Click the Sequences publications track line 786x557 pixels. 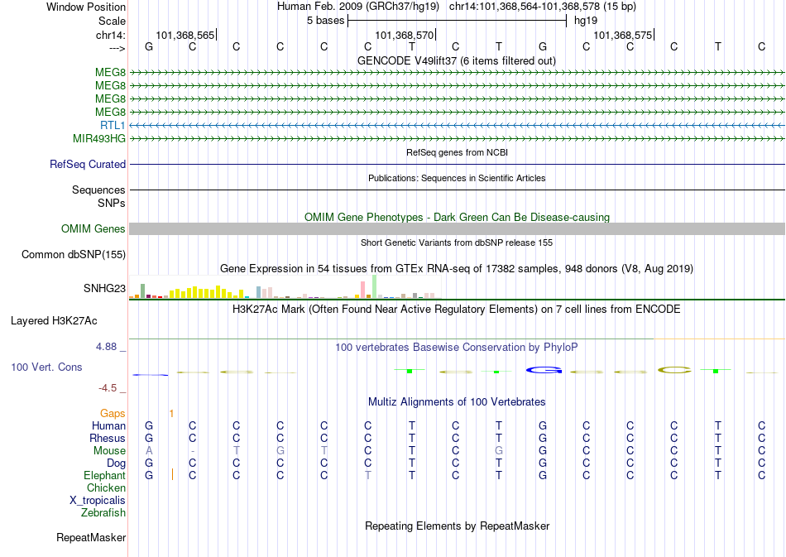click(457, 190)
